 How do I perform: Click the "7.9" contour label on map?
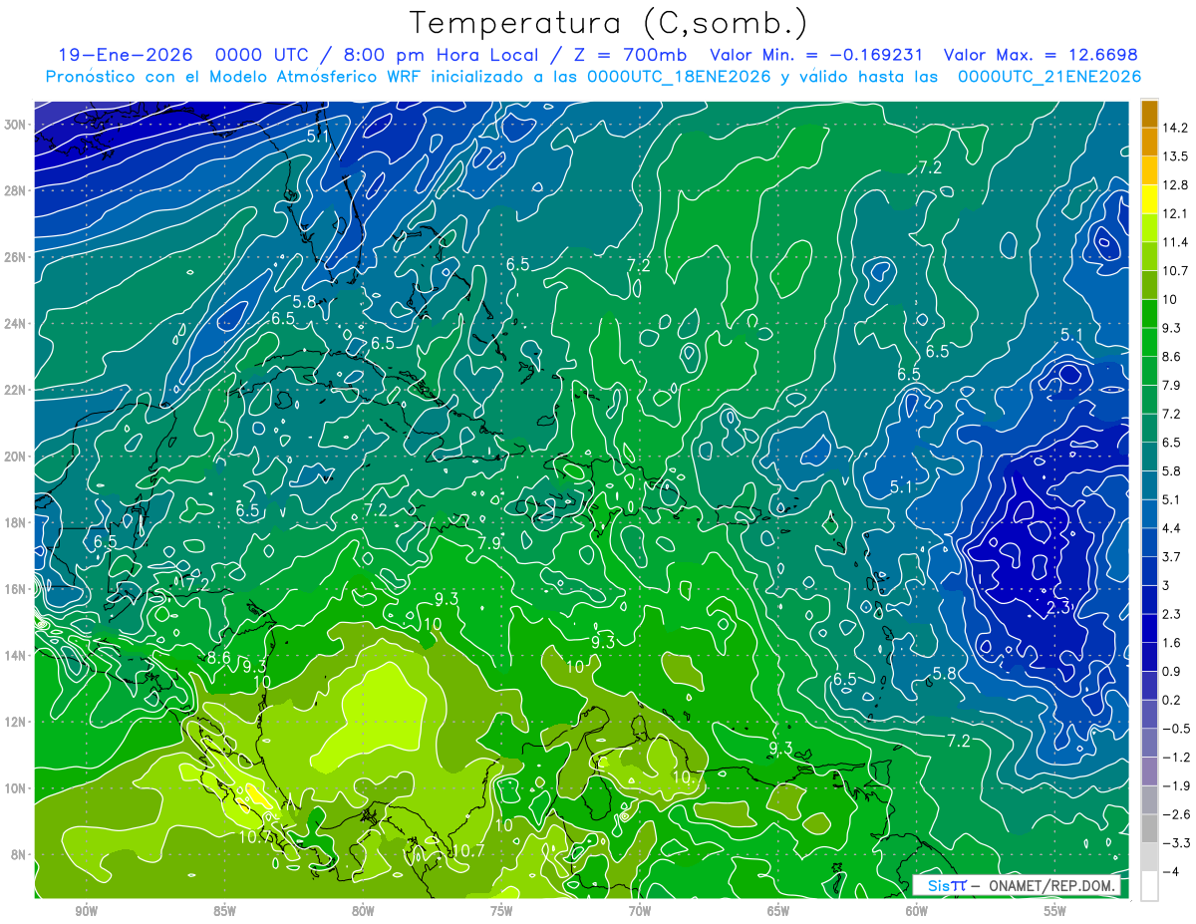coord(488,543)
